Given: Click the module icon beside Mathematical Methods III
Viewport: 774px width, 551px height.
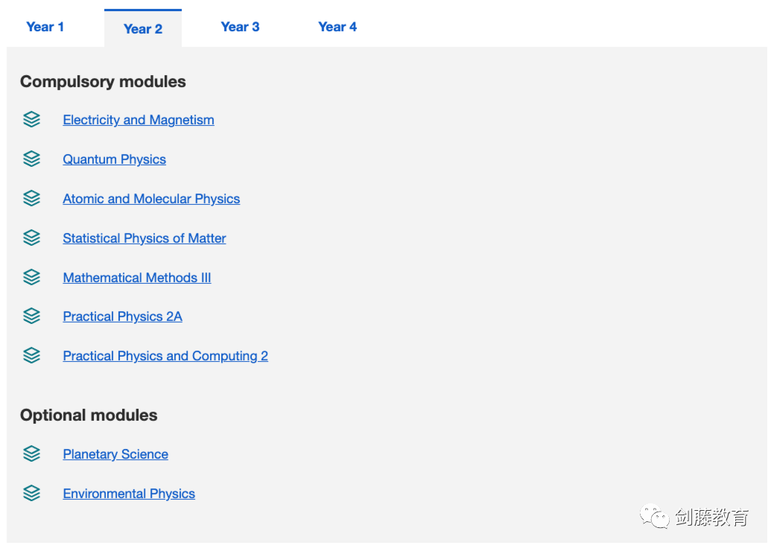Looking at the screenshot, I should 31,278.
